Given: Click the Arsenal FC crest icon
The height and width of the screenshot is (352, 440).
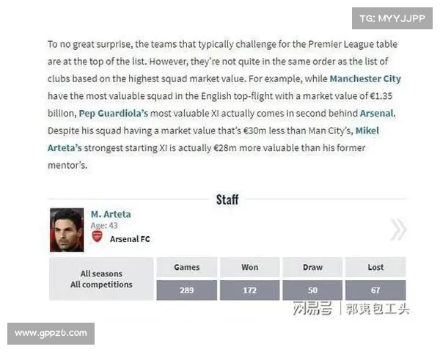Looking at the screenshot, I should (x=97, y=236).
